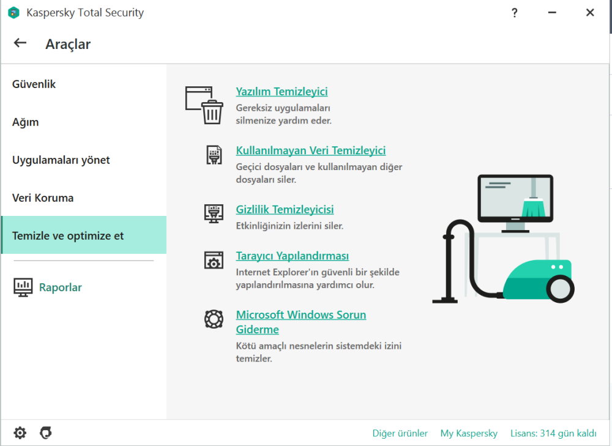Click text 'Gereksiz uygulamaları silmenize yardım eder.'
Screen dimensions: 612x446
pyautogui.click(x=284, y=114)
